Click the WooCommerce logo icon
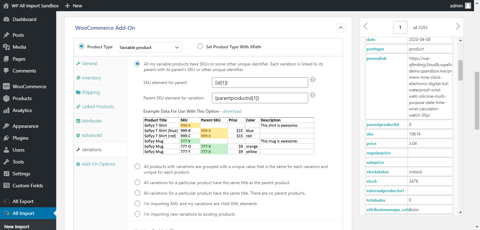The image size is (480, 230). (x=6, y=86)
